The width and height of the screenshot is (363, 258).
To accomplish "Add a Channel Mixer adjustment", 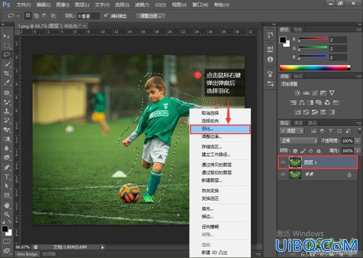I will 327,103.
